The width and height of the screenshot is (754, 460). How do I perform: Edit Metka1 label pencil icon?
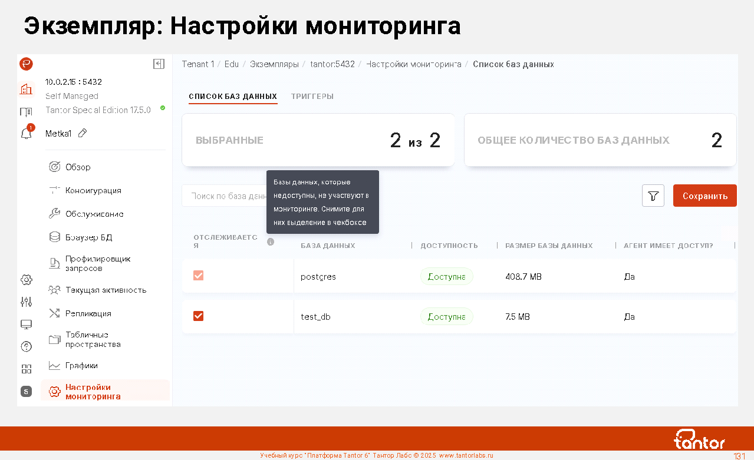point(83,134)
